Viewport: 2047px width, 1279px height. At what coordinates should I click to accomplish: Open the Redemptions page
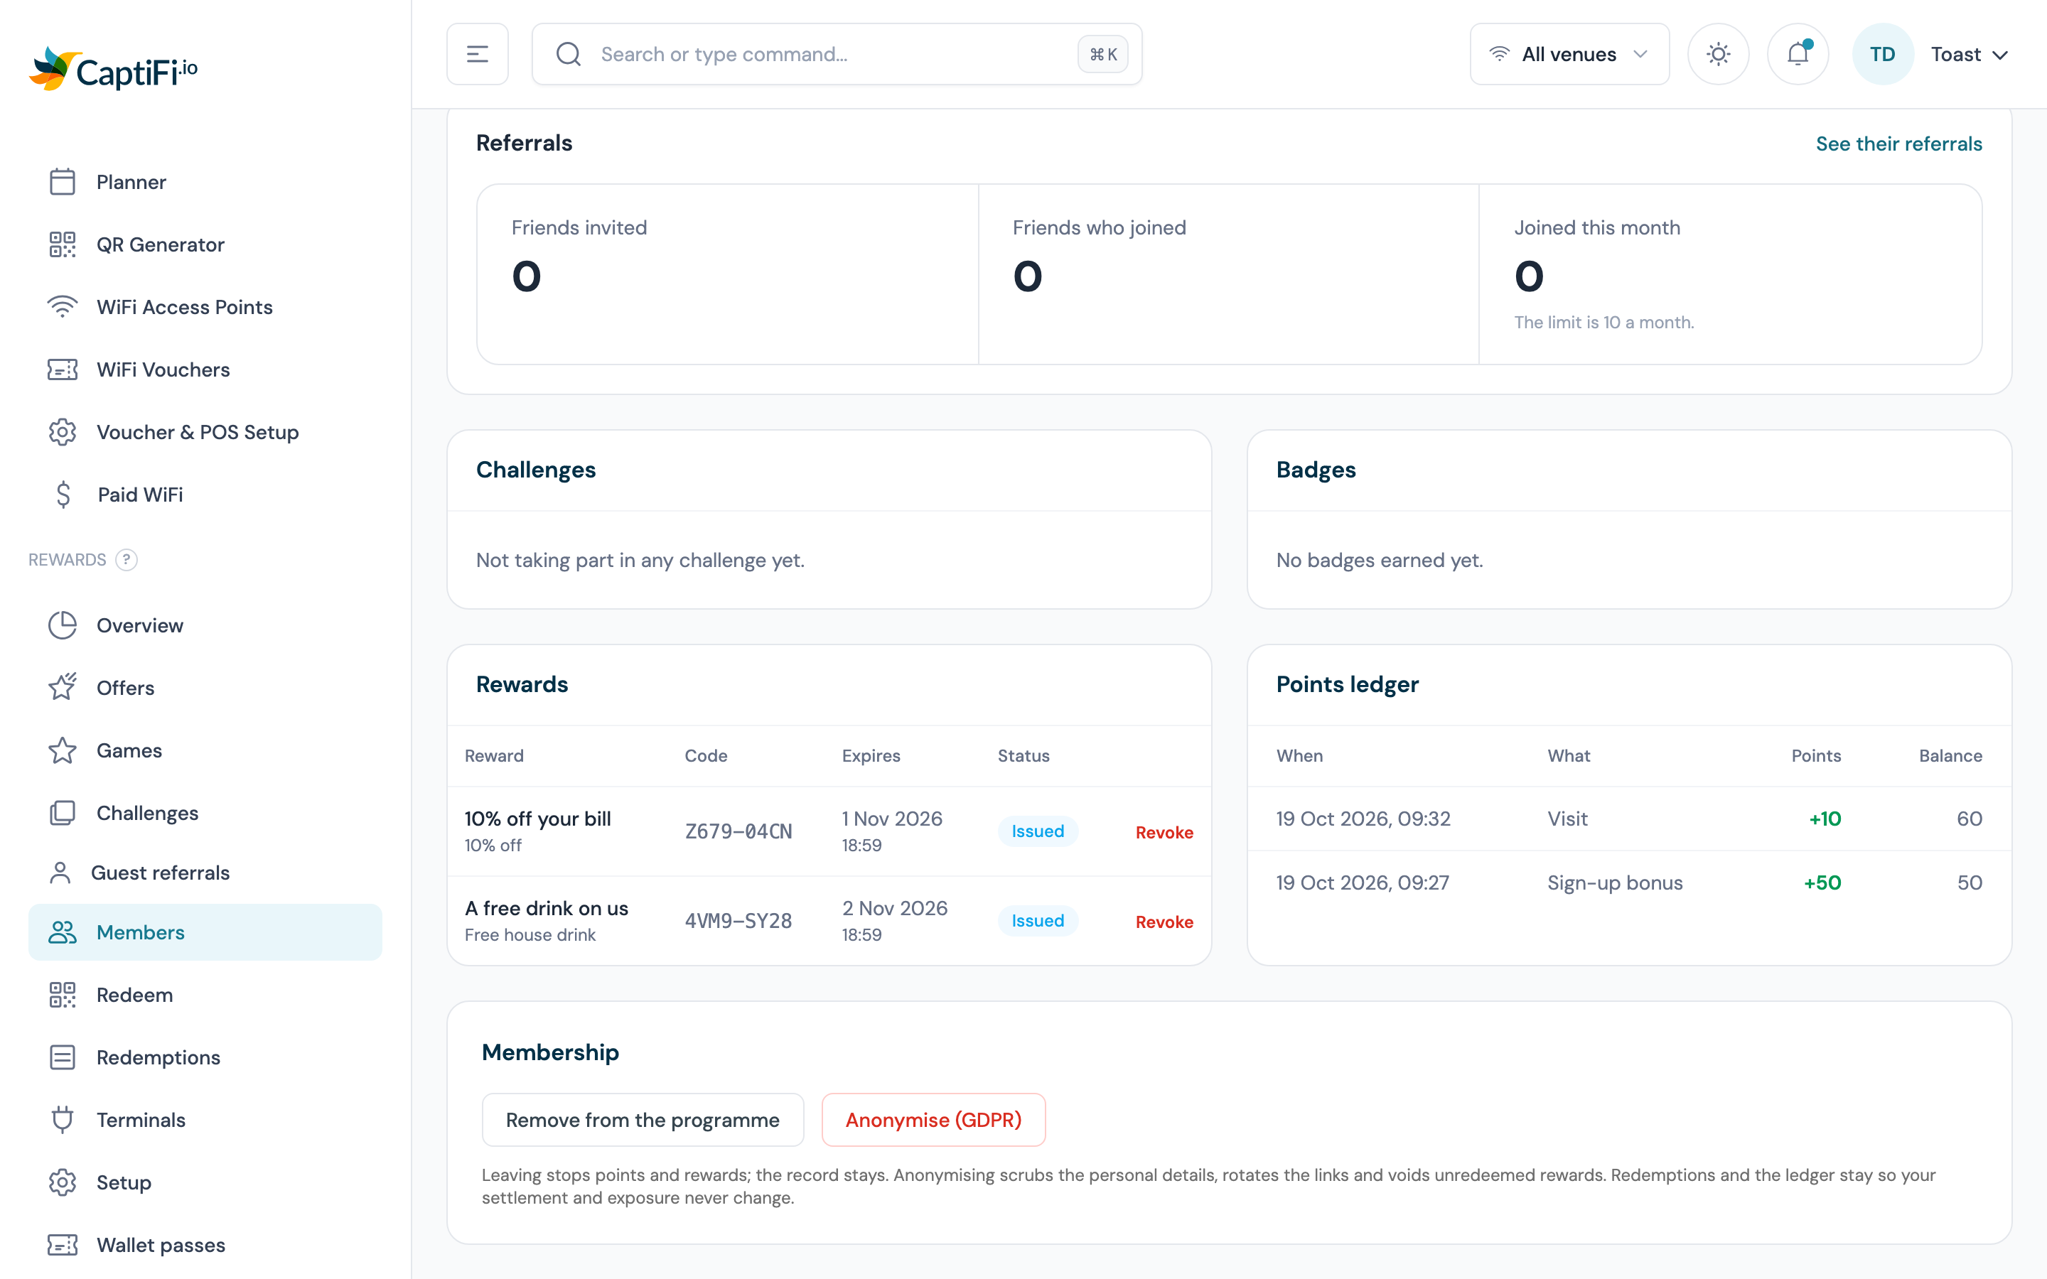(x=205, y=1057)
